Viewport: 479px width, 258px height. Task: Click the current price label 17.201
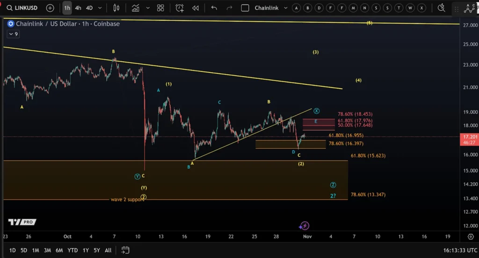click(x=469, y=139)
